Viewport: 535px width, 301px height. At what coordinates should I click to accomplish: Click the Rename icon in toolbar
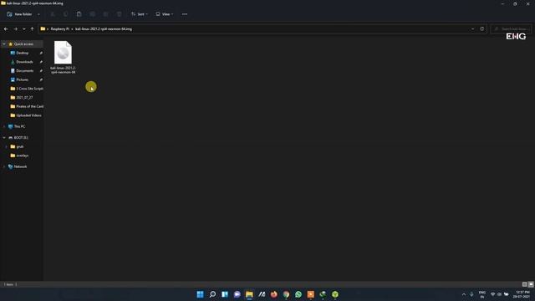tap(92, 14)
